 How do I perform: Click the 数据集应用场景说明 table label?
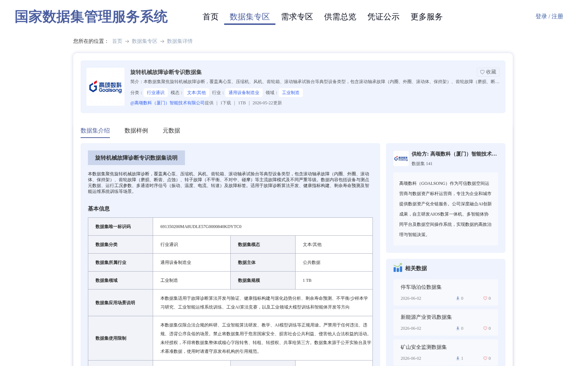[115, 303]
